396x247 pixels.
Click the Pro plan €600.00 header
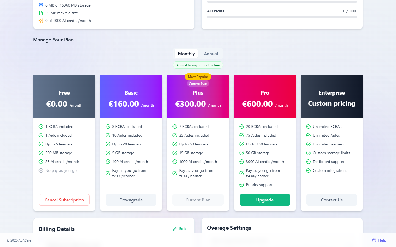[265, 97]
